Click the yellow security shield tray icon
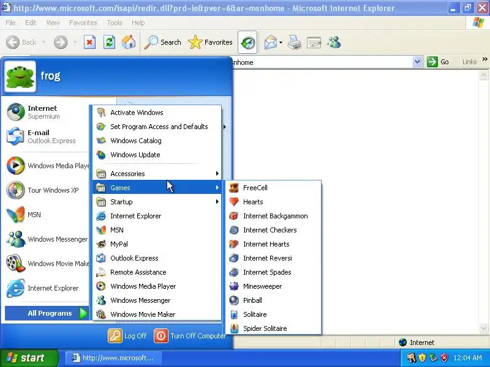 tap(422, 358)
